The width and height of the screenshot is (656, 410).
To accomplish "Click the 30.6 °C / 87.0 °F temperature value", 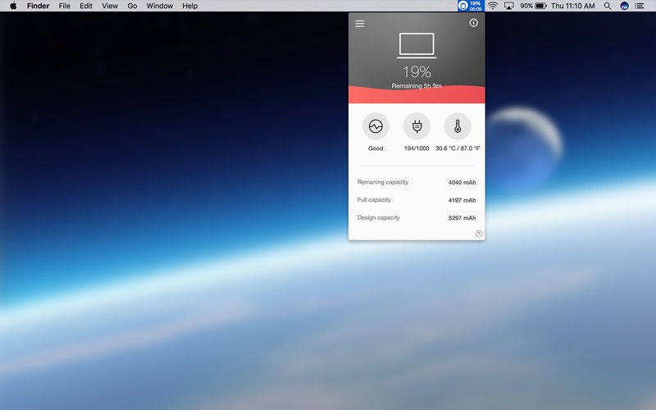I will (458, 148).
